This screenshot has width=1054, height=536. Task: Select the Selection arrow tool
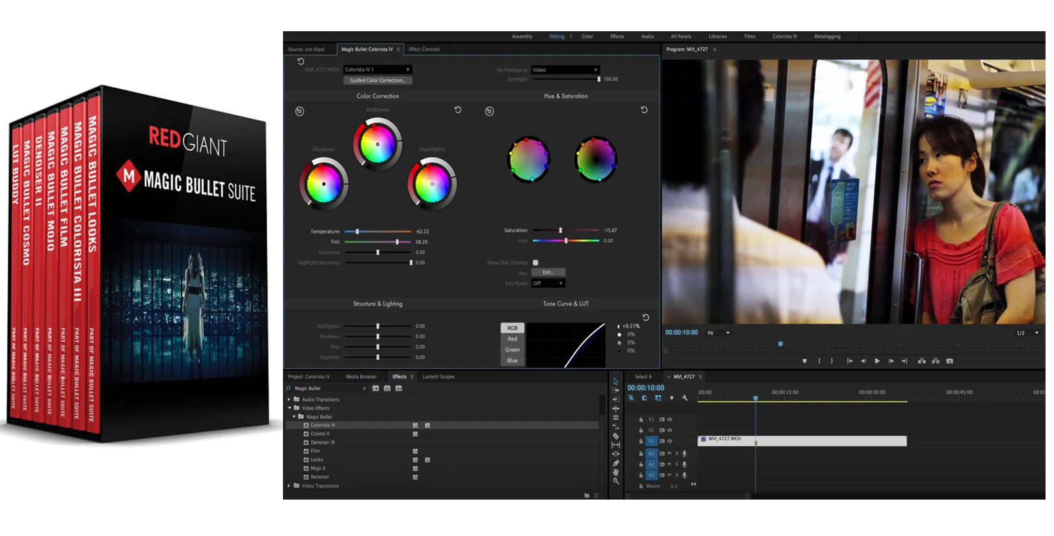pyautogui.click(x=615, y=382)
